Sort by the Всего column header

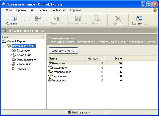pyautogui.click(x=114, y=59)
